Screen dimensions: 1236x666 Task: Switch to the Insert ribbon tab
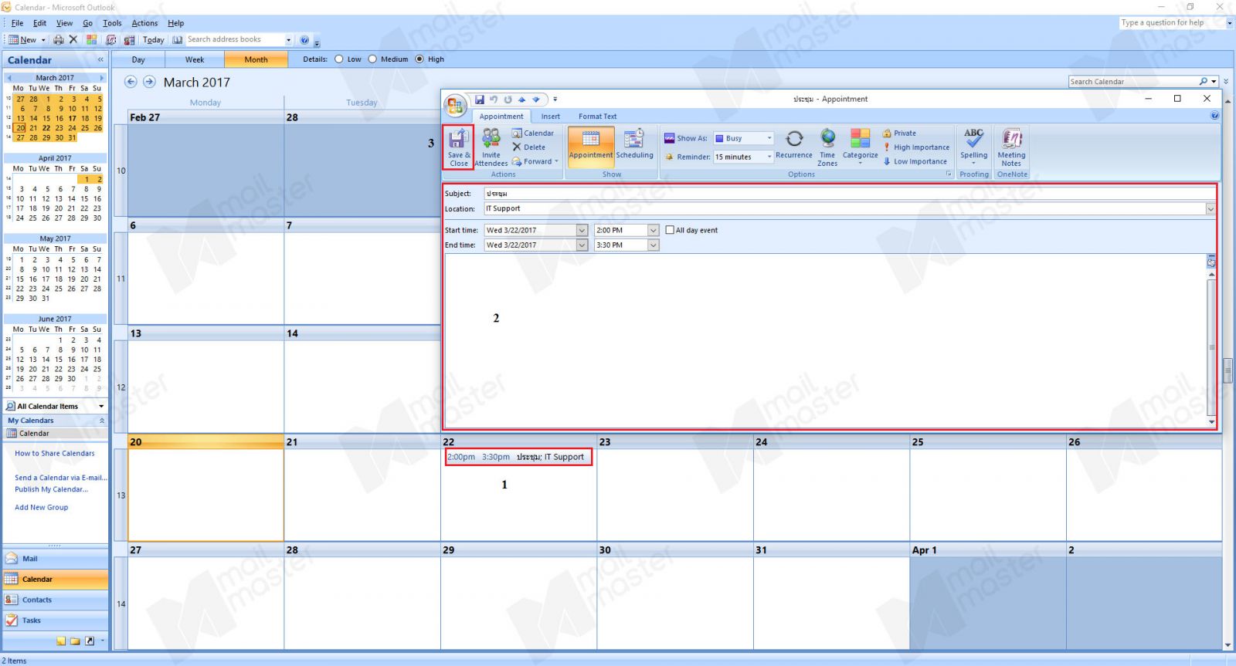551,117
